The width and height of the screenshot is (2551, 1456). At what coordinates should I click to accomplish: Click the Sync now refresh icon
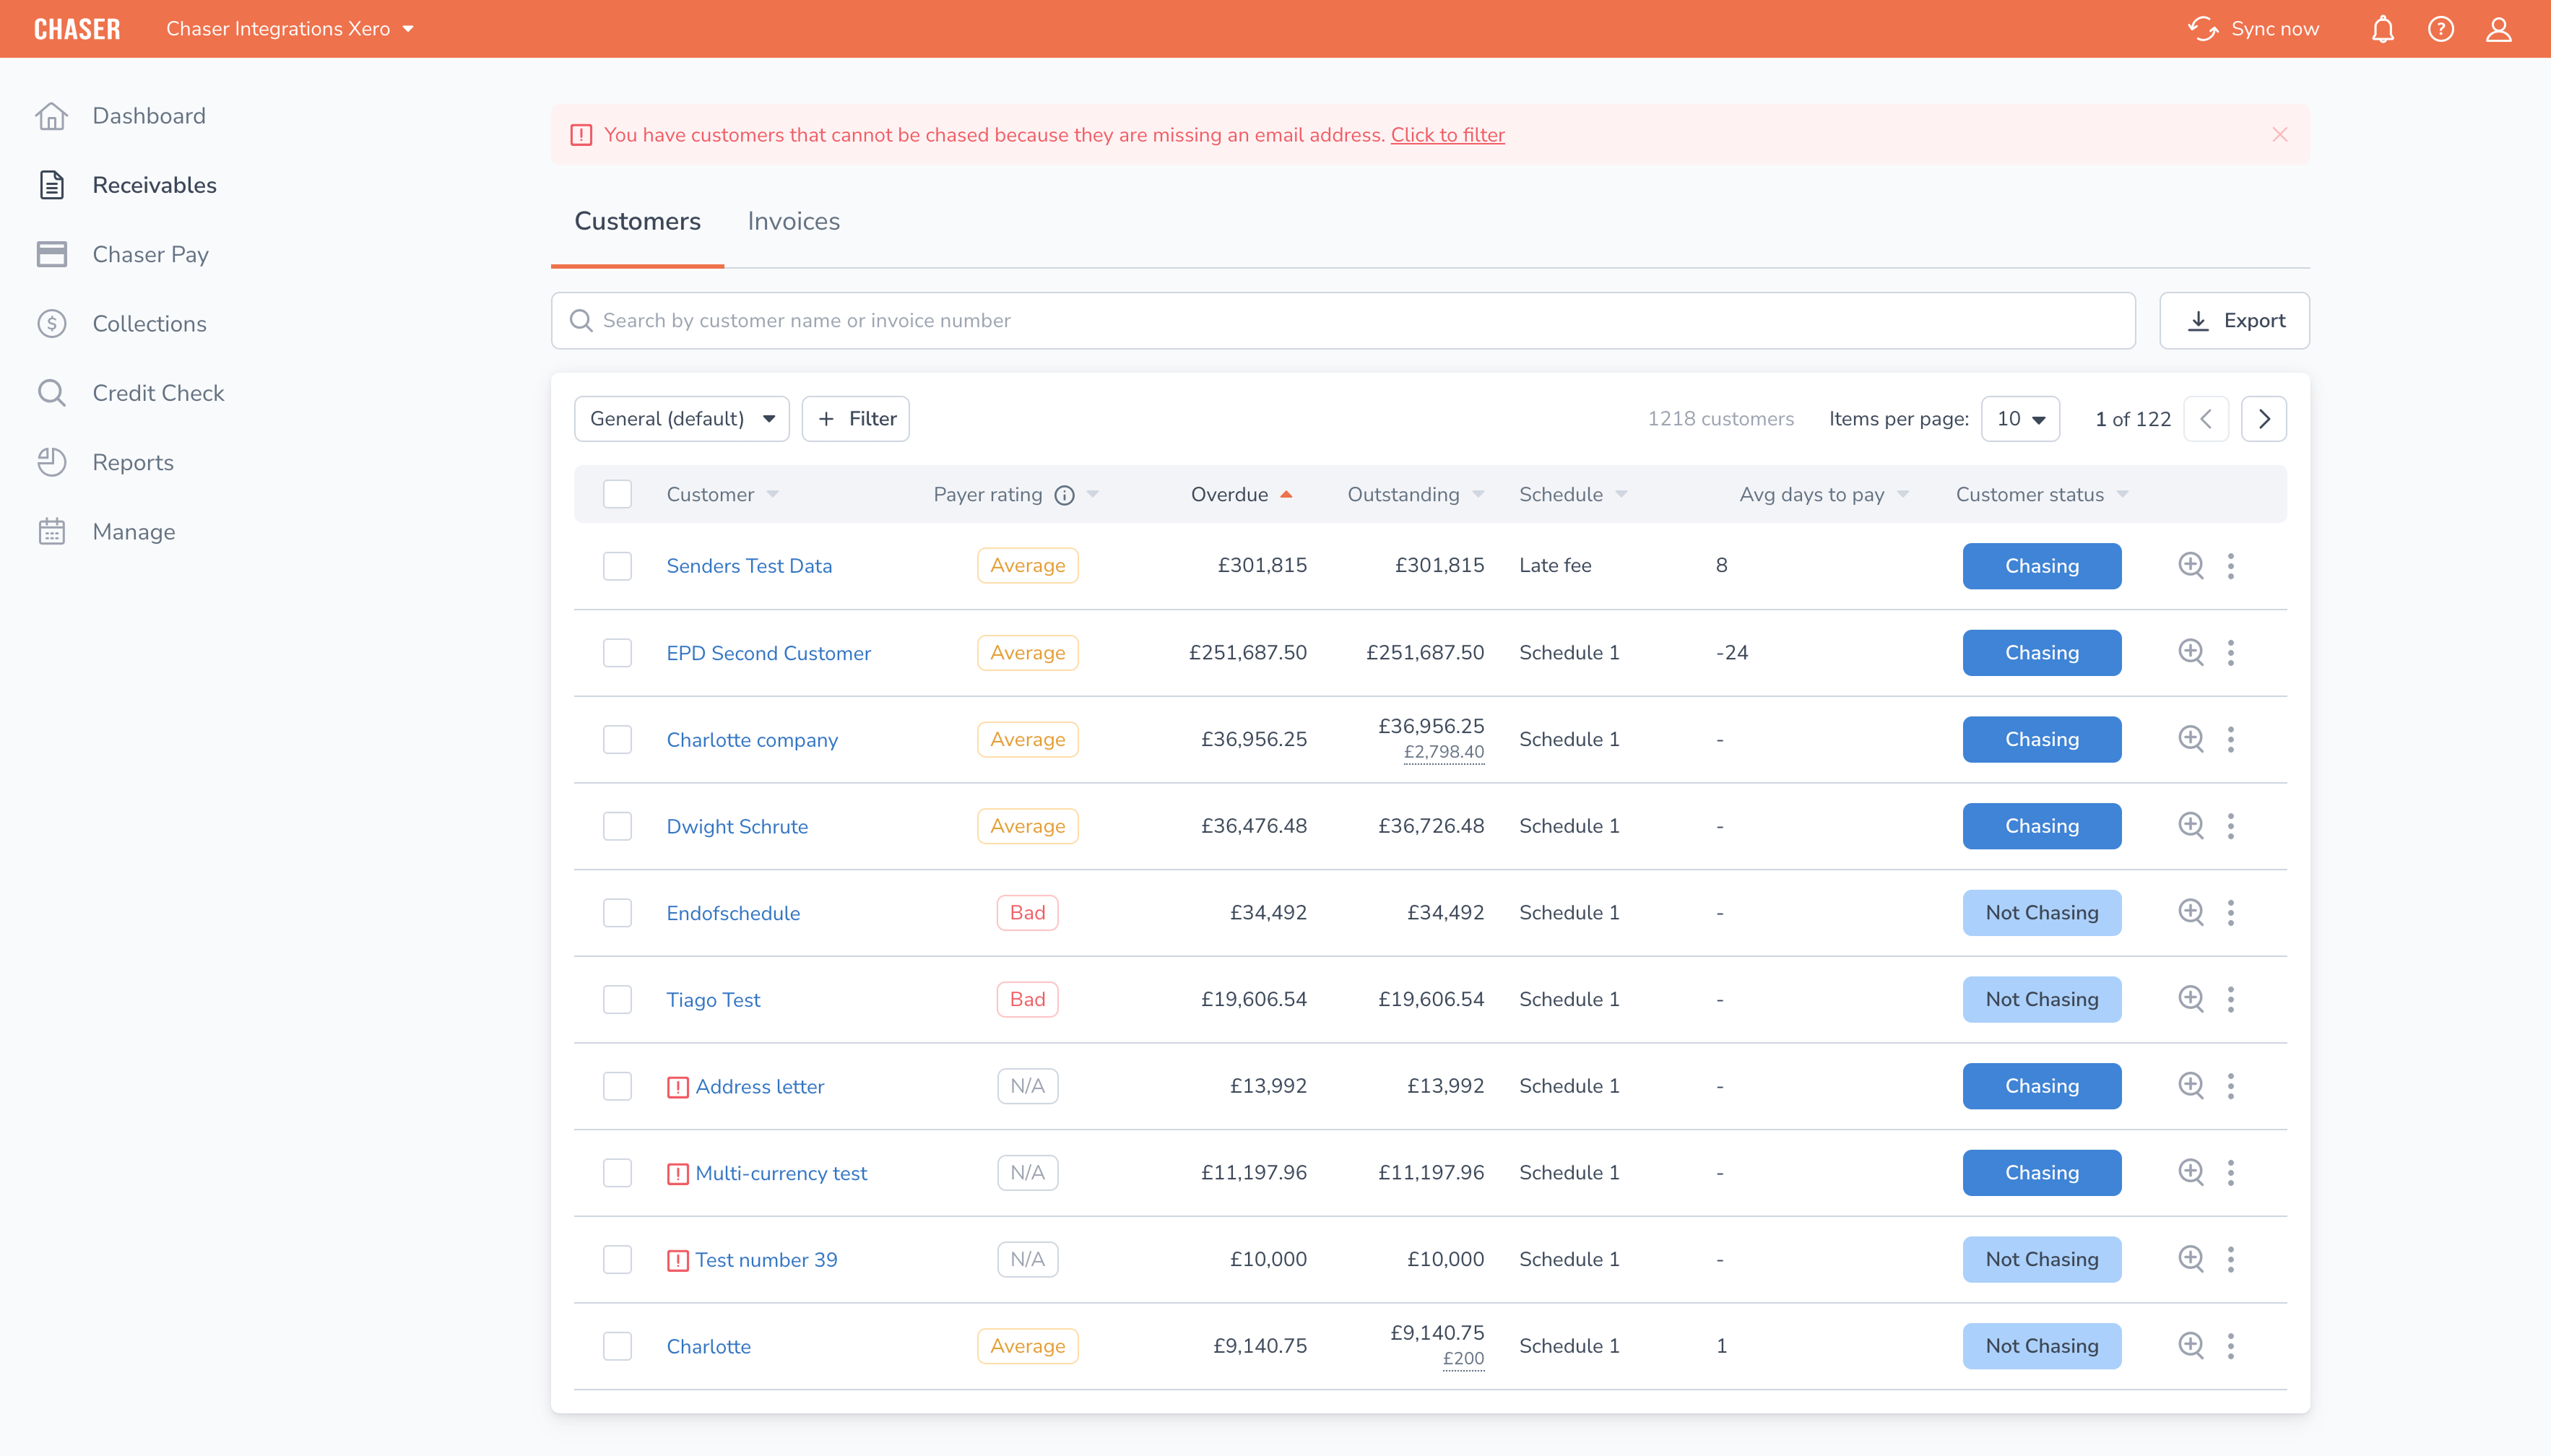pyautogui.click(x=2202, y=29)
